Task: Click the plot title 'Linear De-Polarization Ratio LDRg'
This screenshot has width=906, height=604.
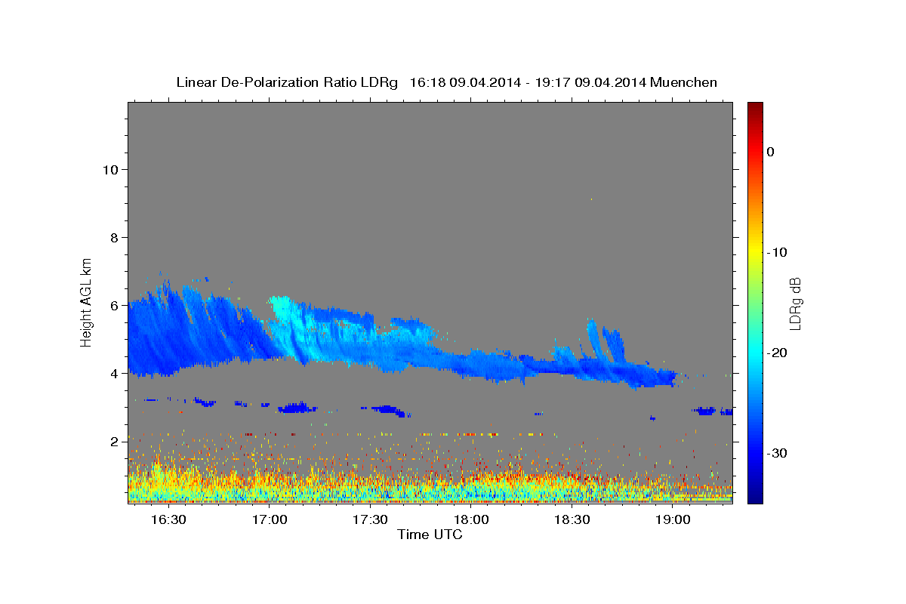Action: [x=287, y=82]
